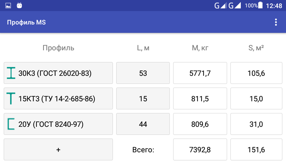Tap the Профиль MS app title
Viewport: 286px width, 161px height.
click(x=26, y=22)
